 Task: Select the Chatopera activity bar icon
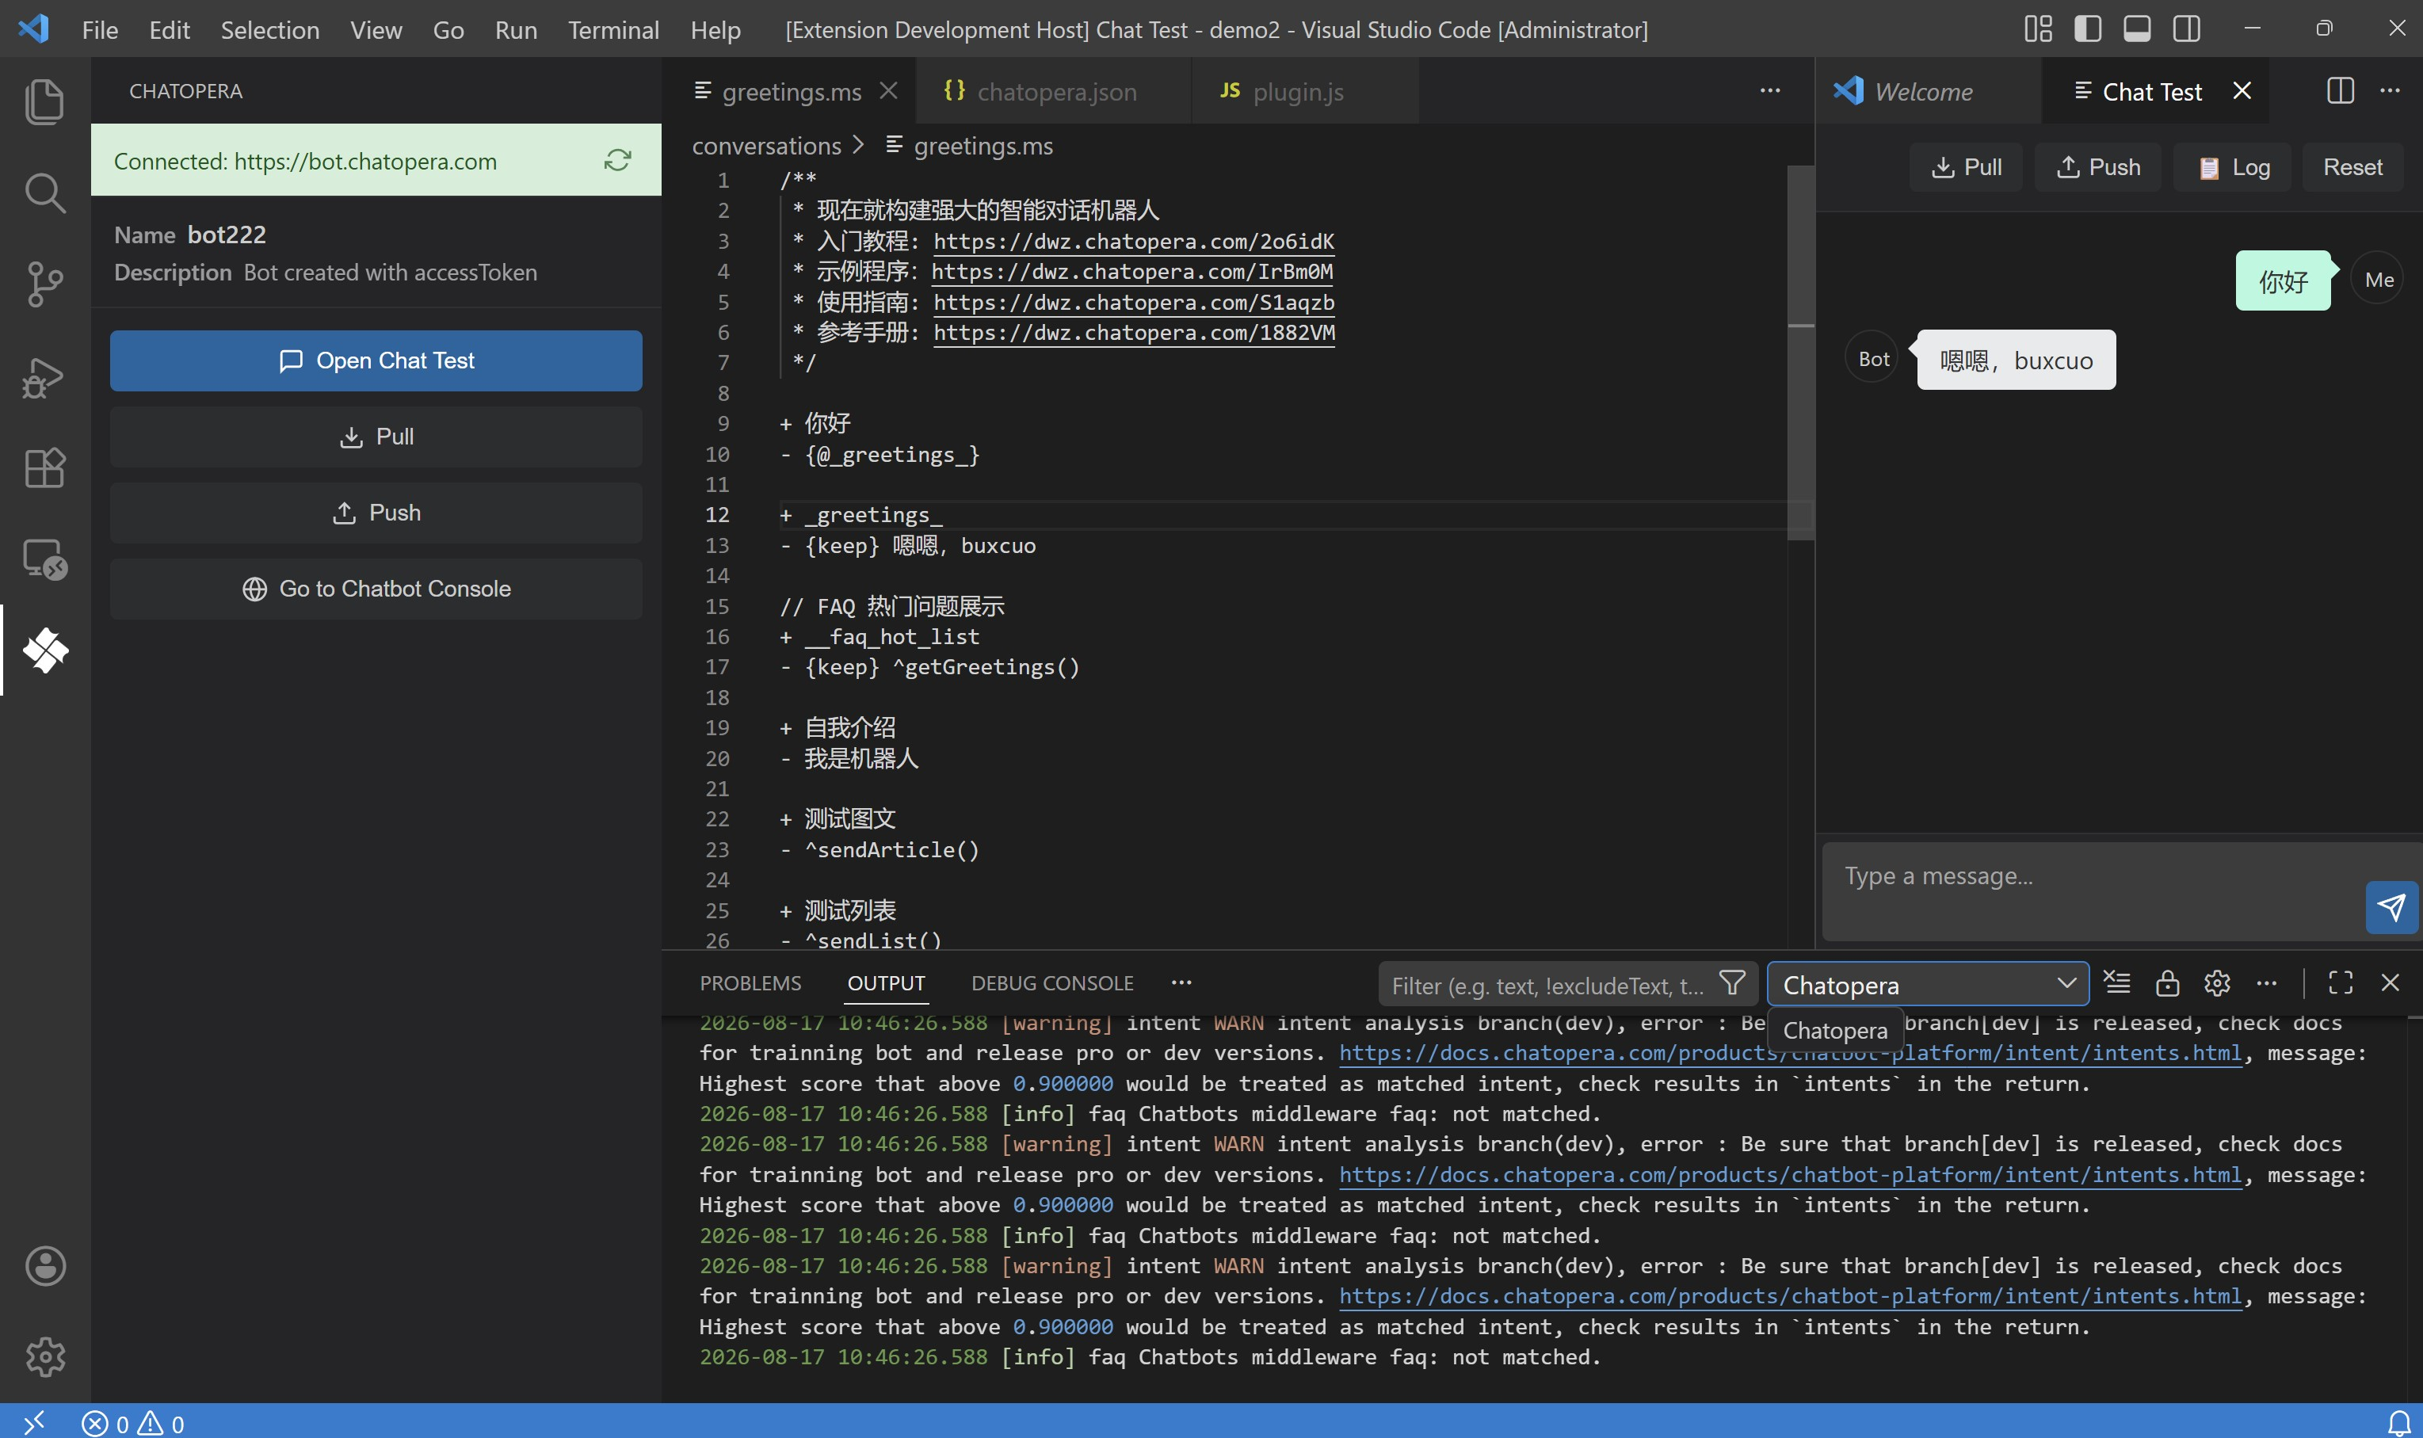tap(44, 650)
